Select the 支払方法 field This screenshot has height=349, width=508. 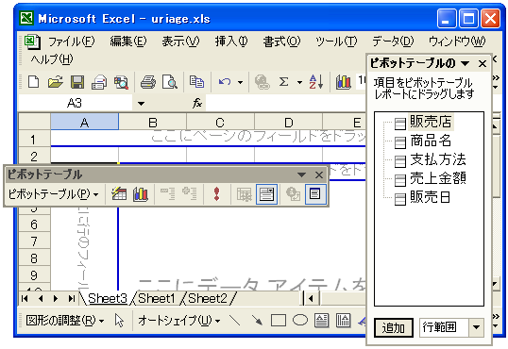[x=438, y=159]
